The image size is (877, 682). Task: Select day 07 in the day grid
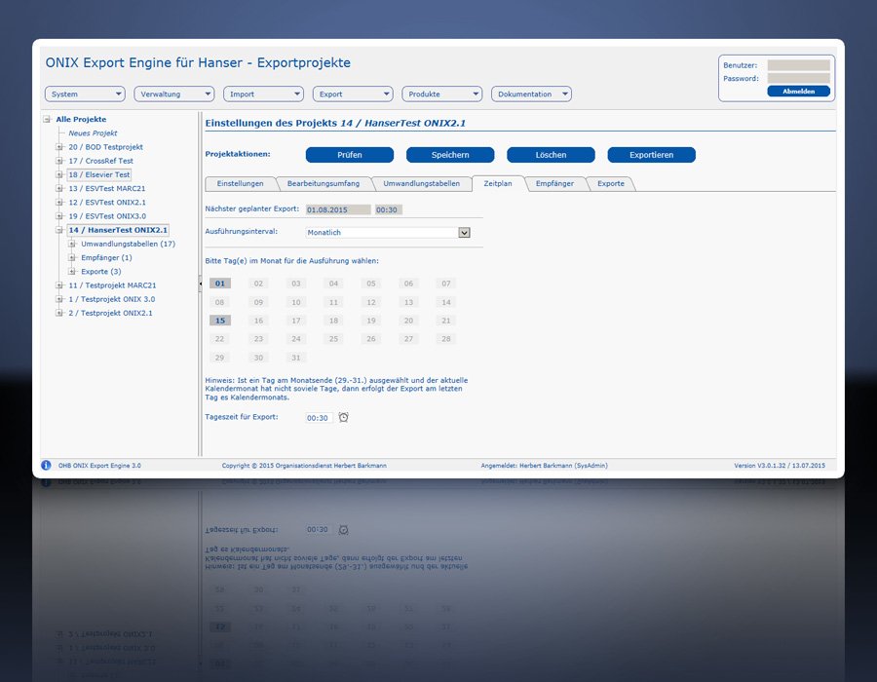pyautogui.click(x=445, y=284)
